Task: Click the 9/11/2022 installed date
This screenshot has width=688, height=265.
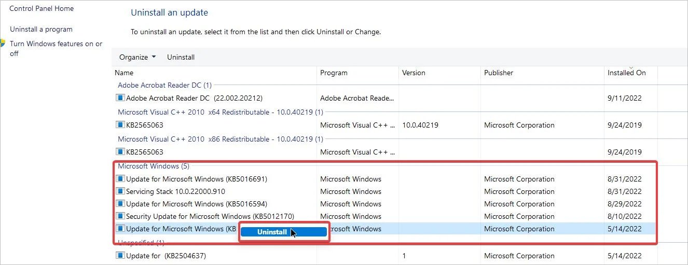Action: (625, 97)
